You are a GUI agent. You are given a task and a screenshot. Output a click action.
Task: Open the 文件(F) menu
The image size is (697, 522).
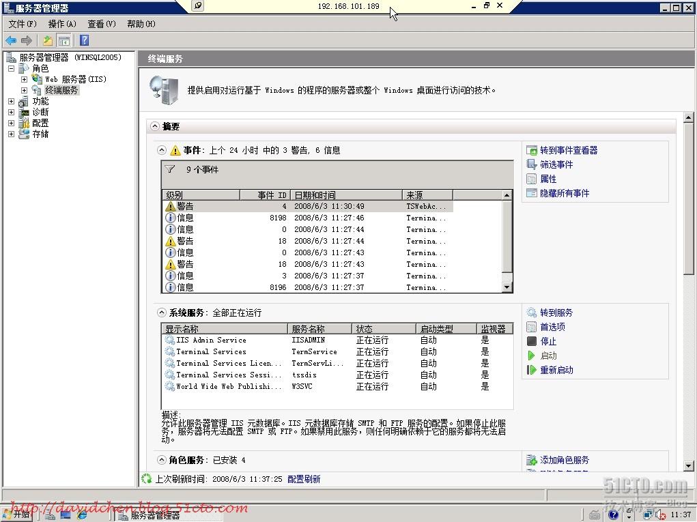tap(23, 24)
